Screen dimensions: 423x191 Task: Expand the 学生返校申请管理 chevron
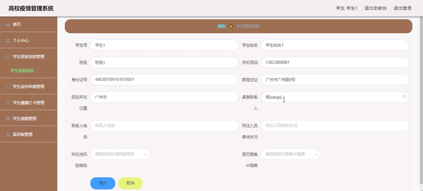[50, 86]
